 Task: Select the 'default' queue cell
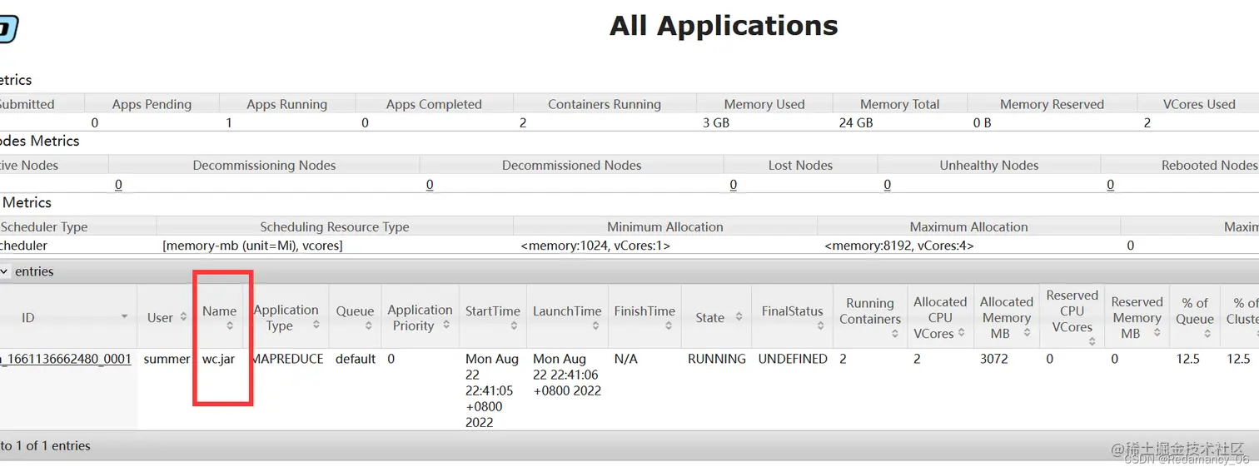356,359
